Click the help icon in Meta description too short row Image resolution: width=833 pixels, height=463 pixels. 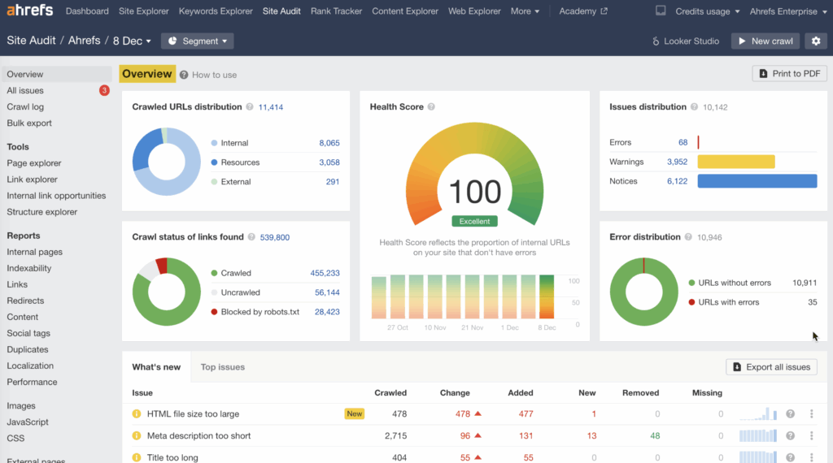(791, 435)
